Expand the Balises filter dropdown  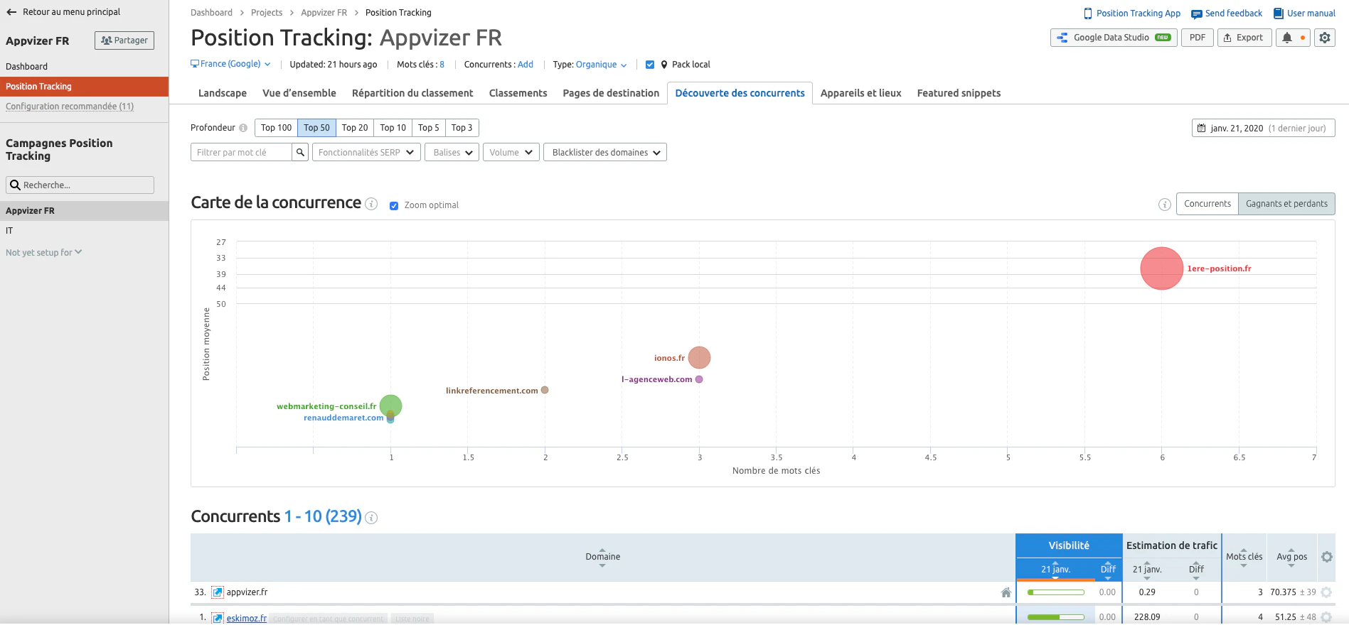(452, 152)
